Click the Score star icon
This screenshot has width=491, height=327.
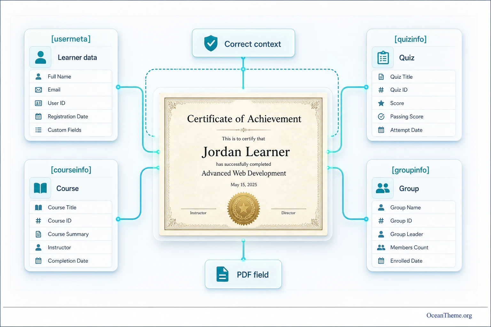pyautogui.click(x=381, y=103)
